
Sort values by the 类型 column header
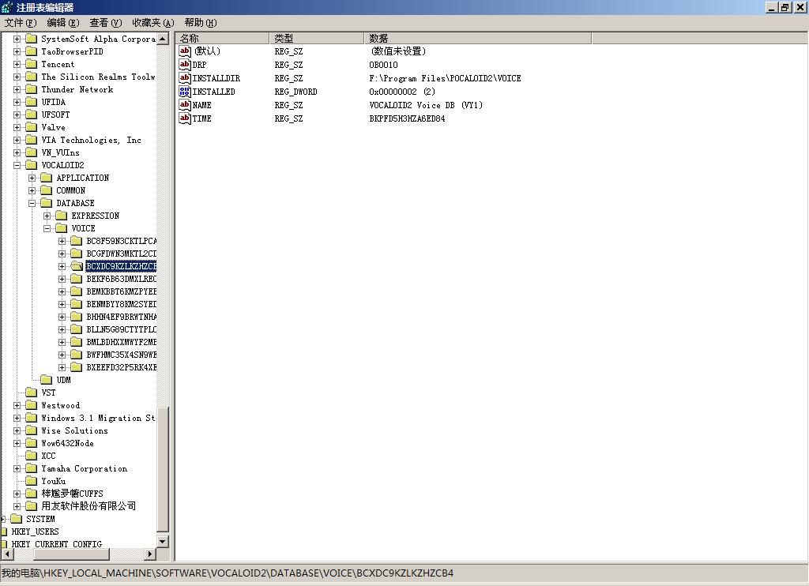317,38
